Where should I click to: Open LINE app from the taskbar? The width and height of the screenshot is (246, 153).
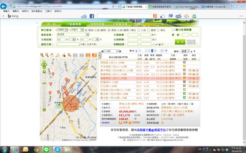[46, 150]
